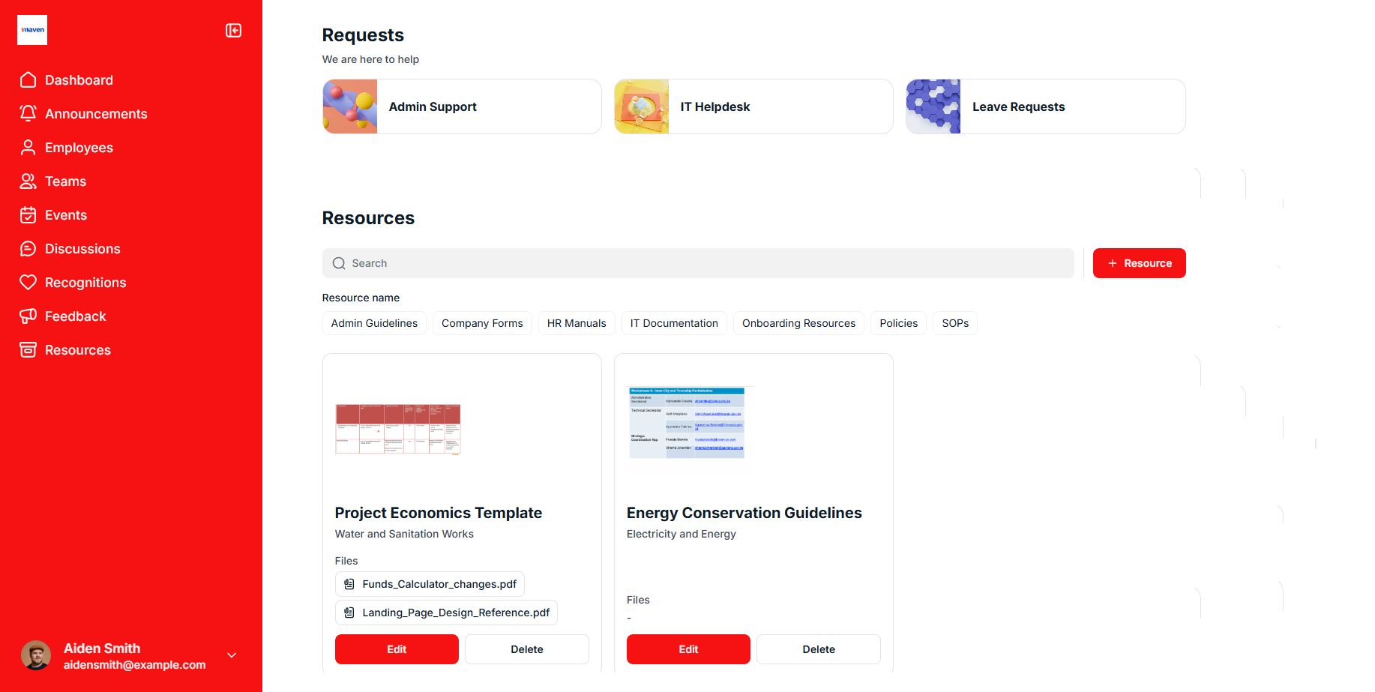Screen dimensions: 1375x692
Task: Toggle the HR Manuals filter chip
Action: 576,323
